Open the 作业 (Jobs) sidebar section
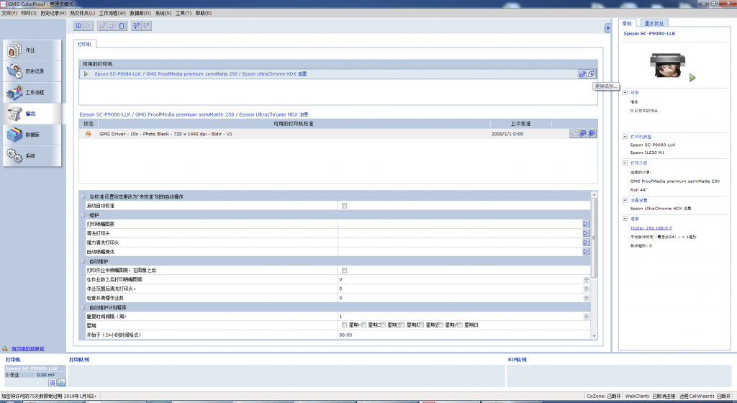 tap(32, 50)
